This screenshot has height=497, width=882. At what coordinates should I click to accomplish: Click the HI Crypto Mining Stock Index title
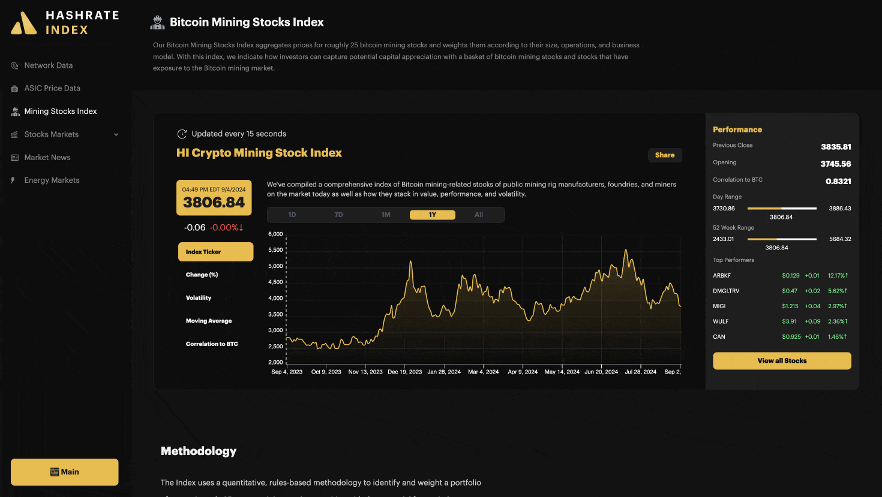(259, 153)
